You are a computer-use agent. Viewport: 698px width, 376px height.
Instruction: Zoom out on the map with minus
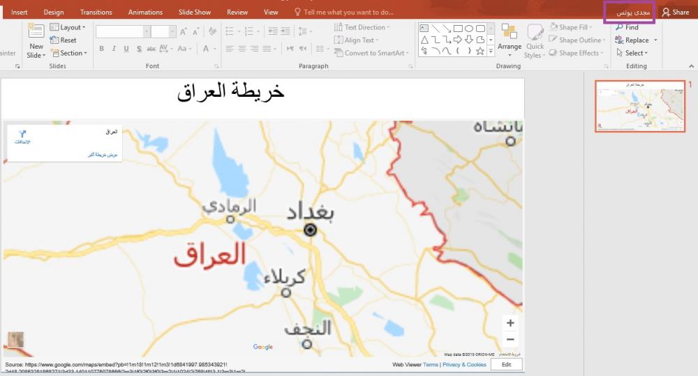(x=511, y=340)
